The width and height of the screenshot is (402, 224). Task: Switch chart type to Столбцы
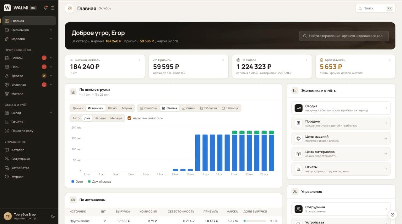click(149, 108)
